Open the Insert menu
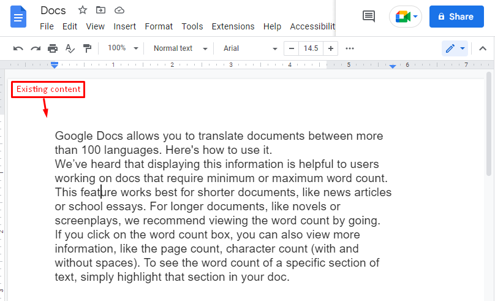This screenshot has width=495, height=301. tap(125, 26)
